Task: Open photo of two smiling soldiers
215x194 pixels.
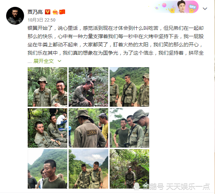Action: pos(47,87)
